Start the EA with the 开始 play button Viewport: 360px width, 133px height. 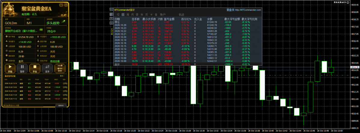click(10, 68)
